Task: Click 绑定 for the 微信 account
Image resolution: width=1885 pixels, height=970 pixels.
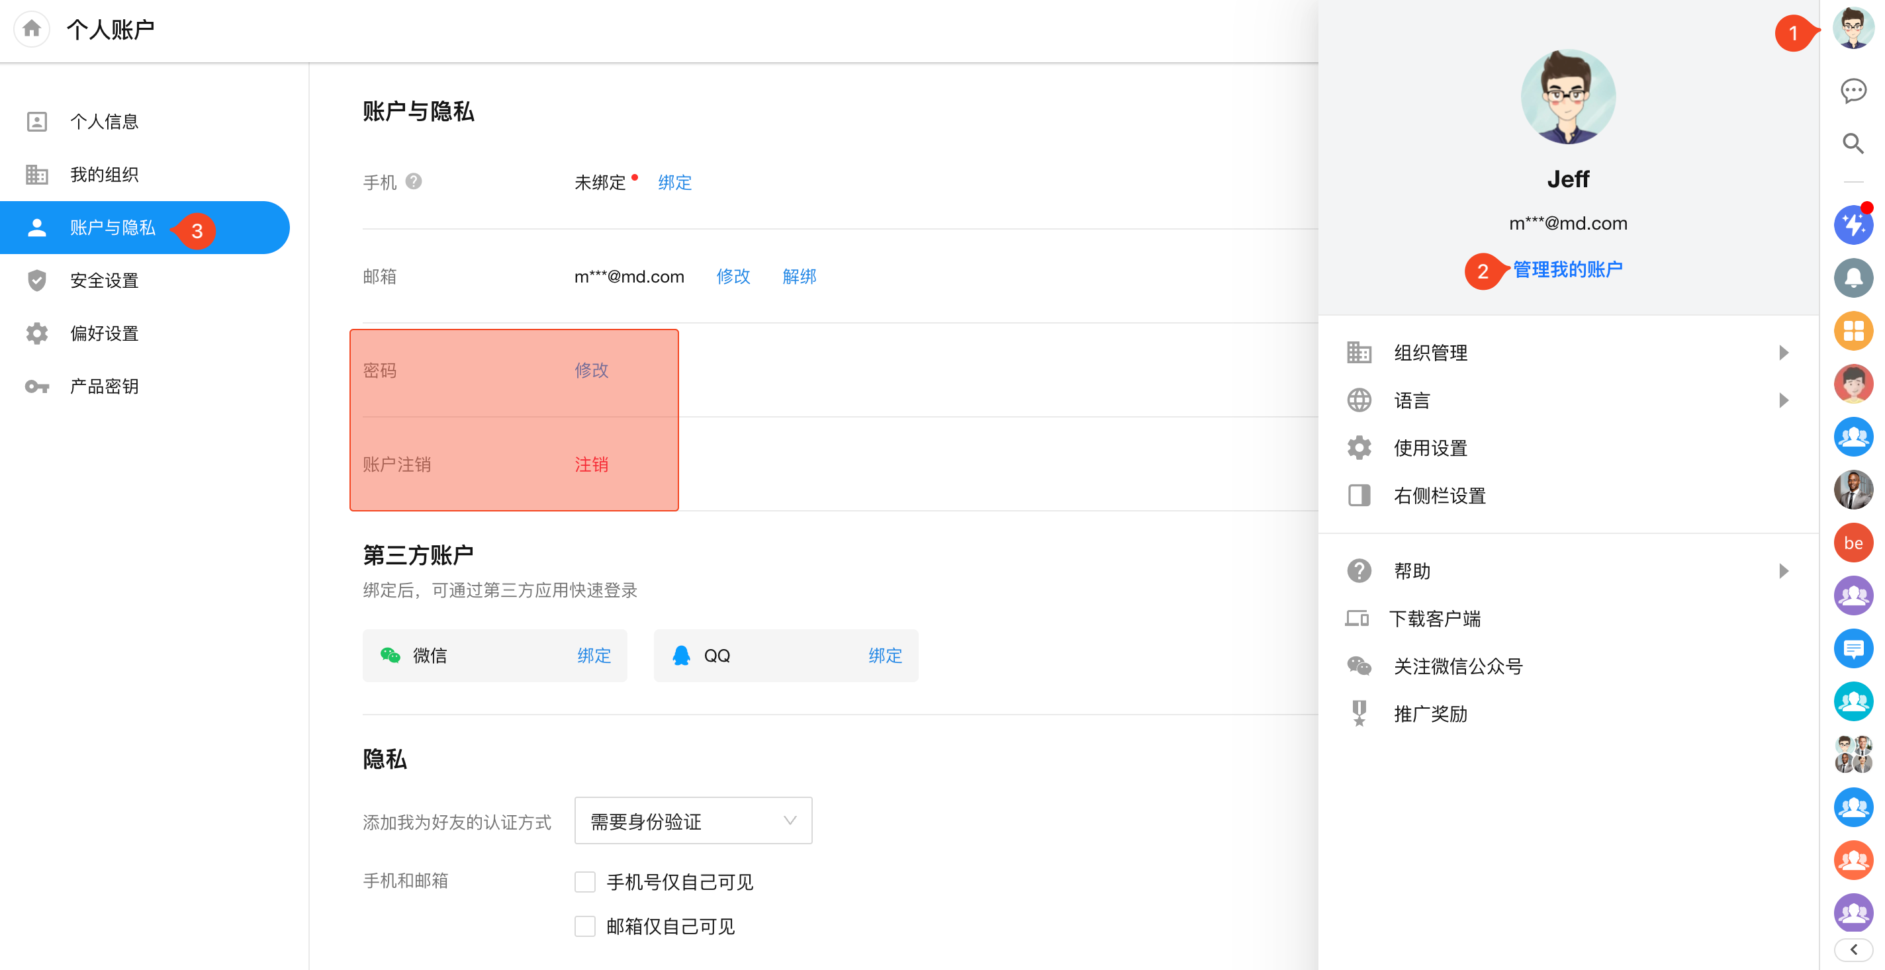Action: pos(594,656)
